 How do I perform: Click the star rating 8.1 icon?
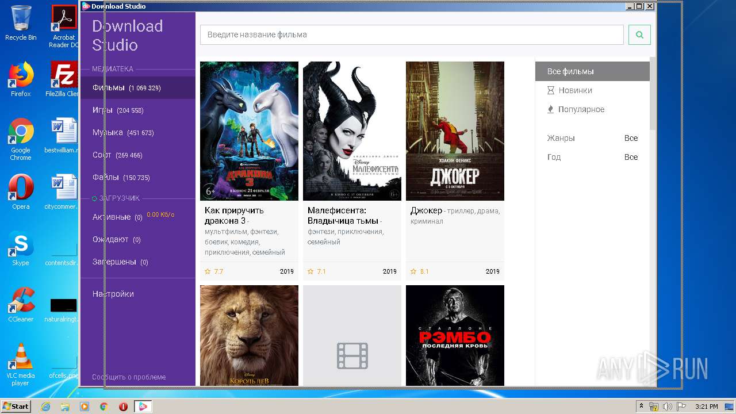413,271
